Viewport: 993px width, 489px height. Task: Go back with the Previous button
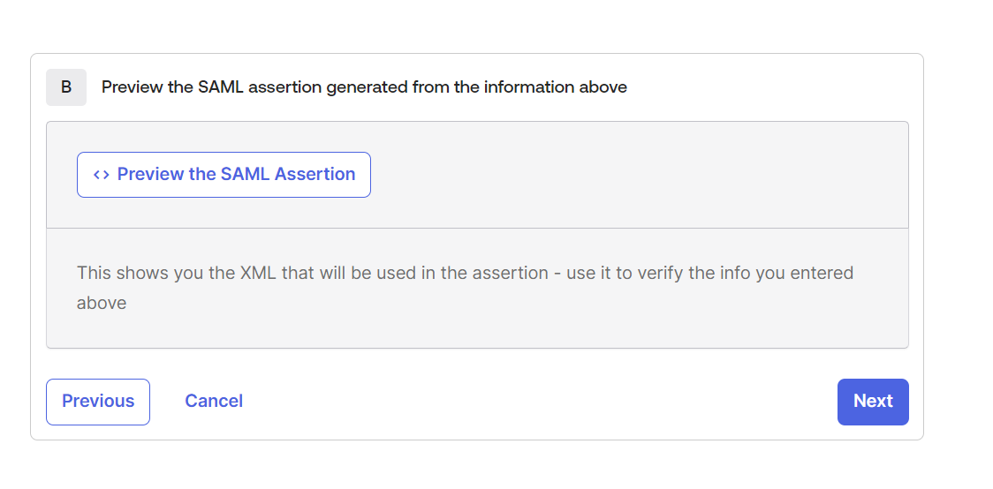(x=98, y=402)
